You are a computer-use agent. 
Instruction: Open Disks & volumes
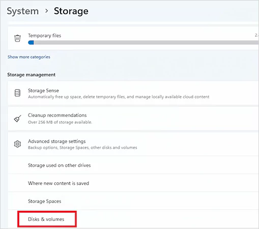[133, 219]
